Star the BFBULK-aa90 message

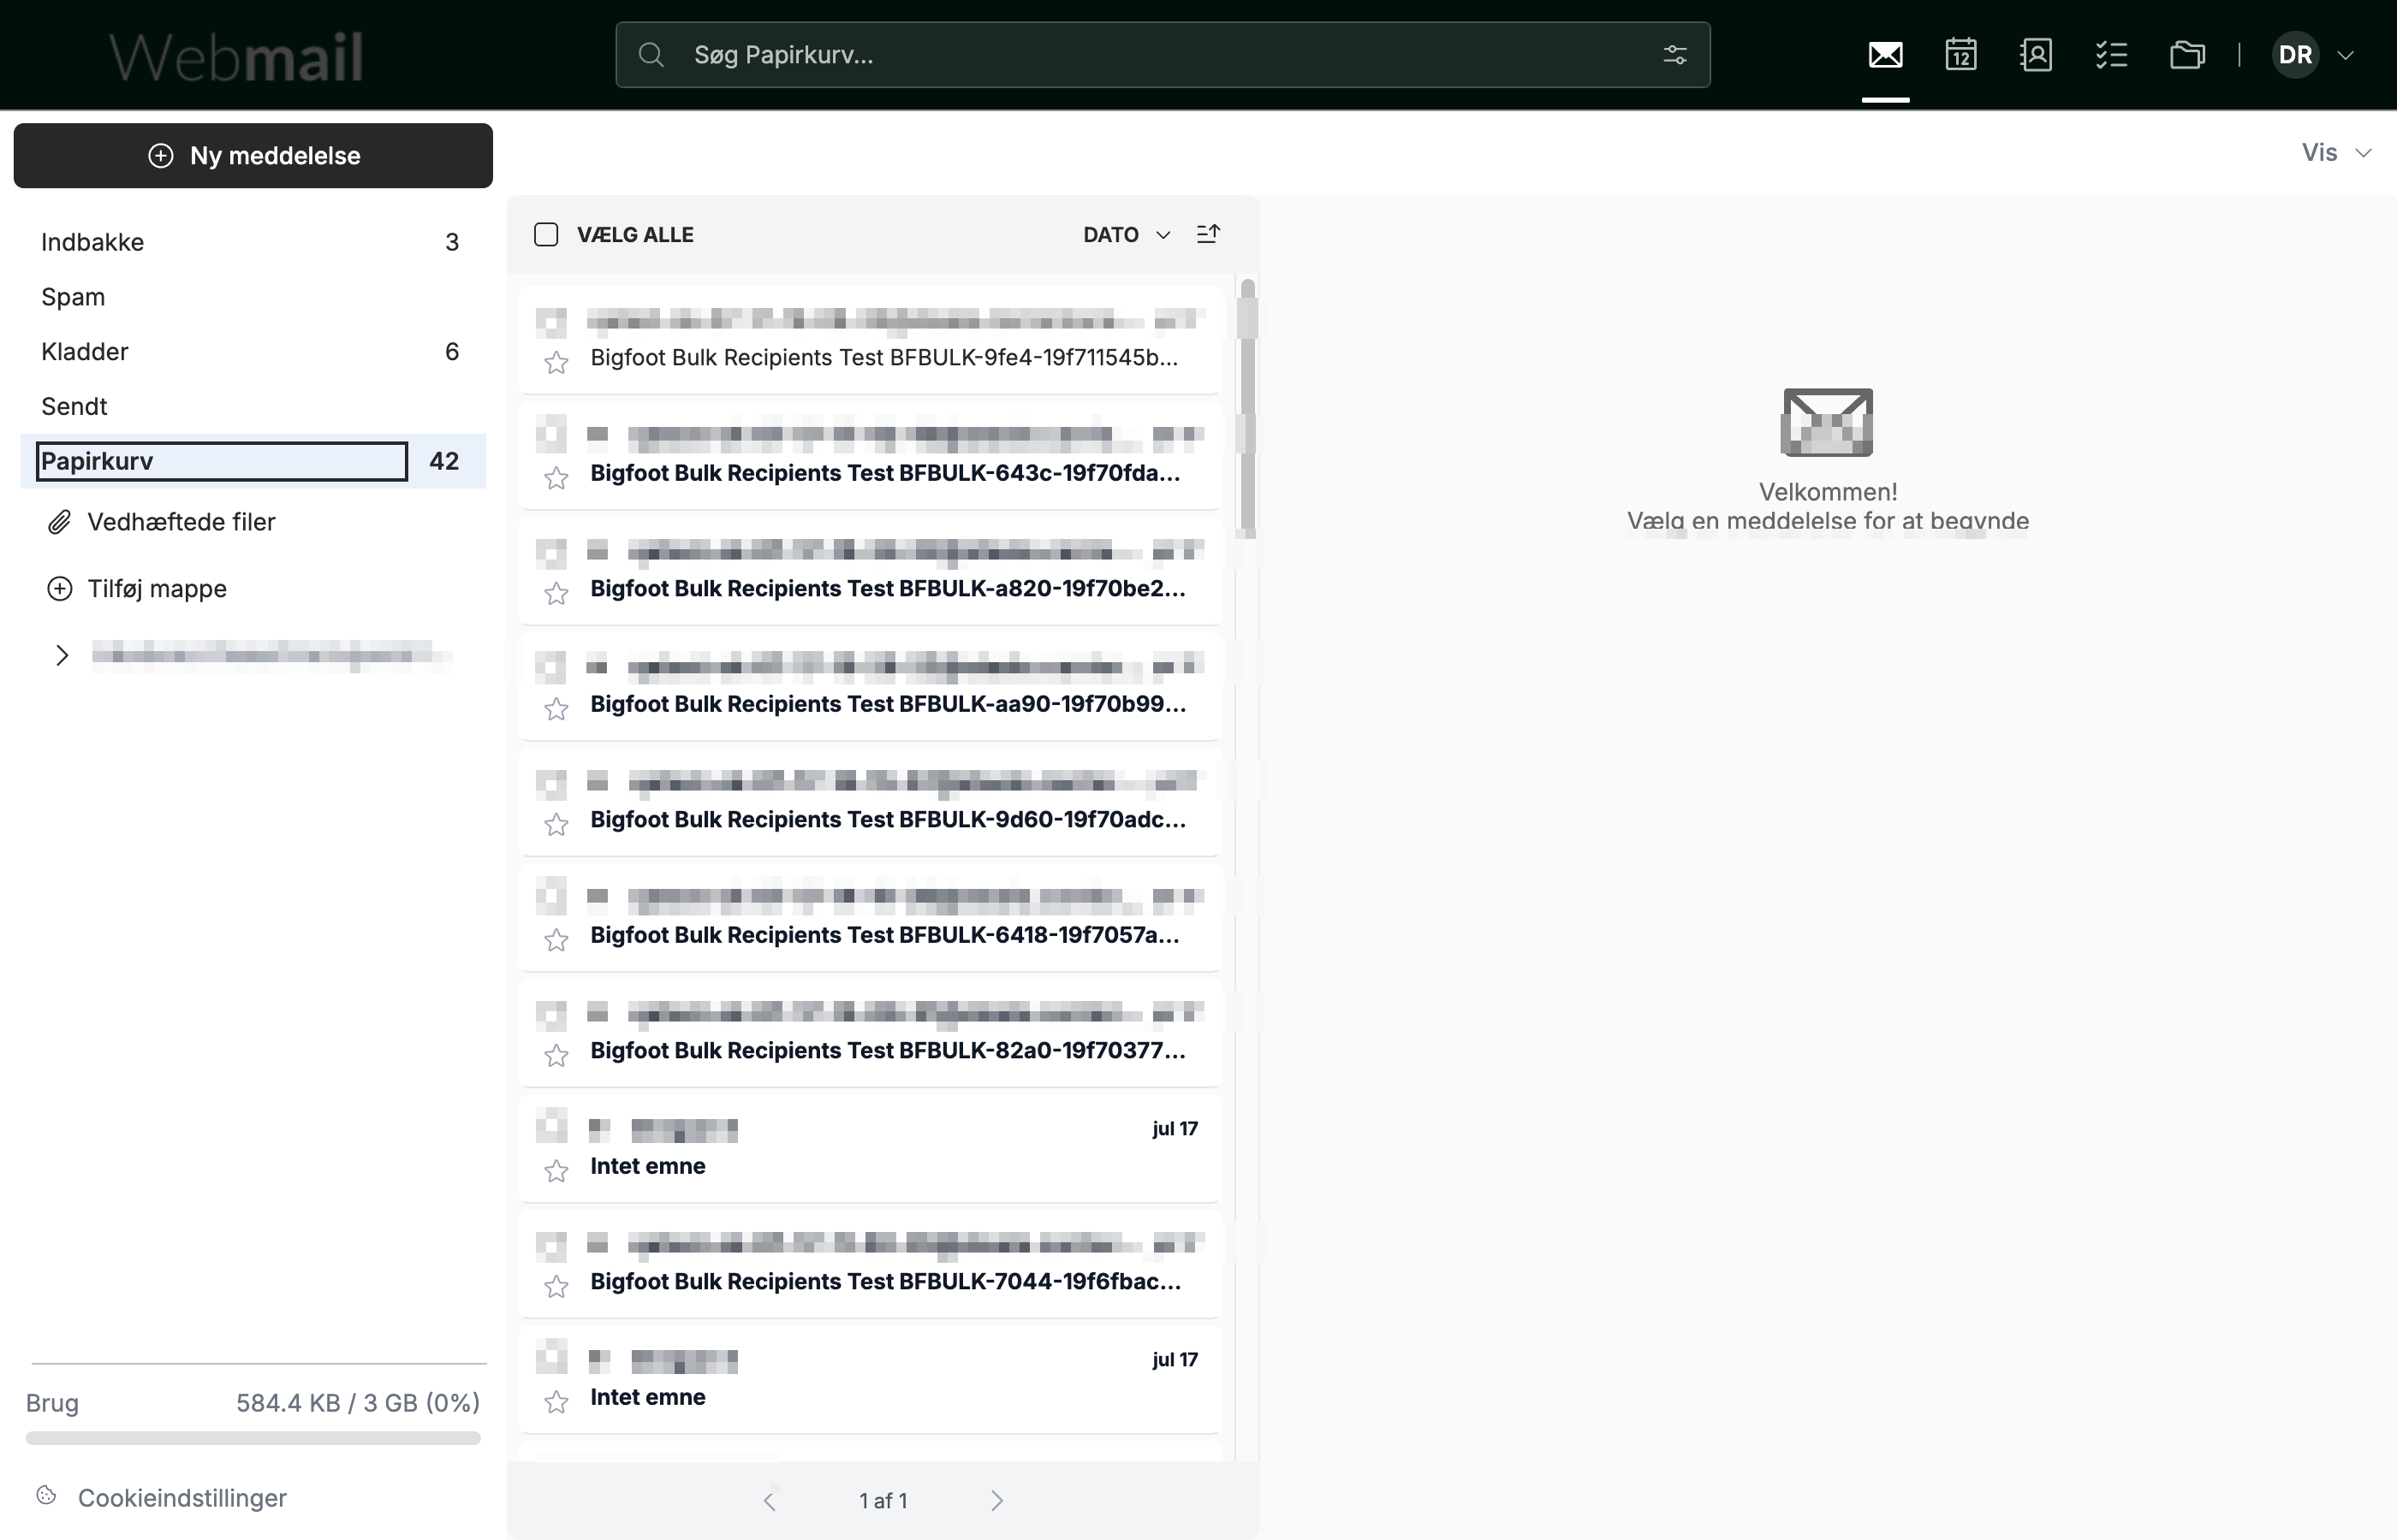click(x=556, y=709)
